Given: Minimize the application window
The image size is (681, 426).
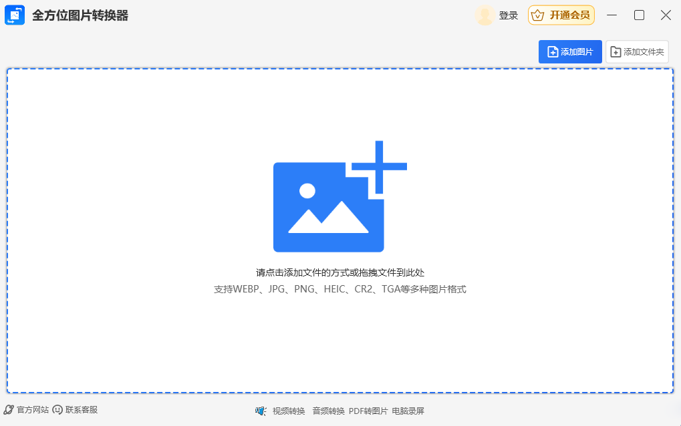Looking at the screenshot, I should point(613,15).
